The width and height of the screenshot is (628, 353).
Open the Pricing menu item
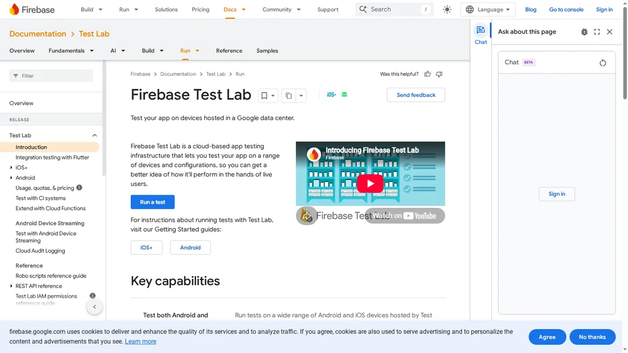tap(200, 9)
